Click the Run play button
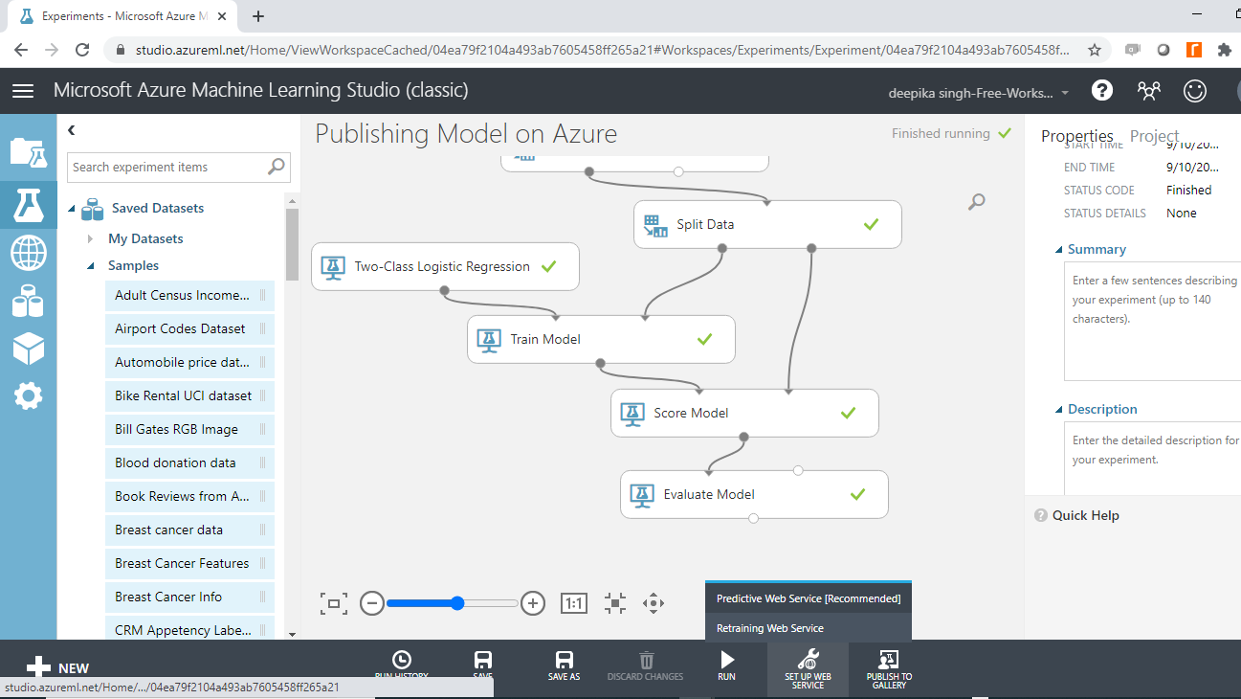 click(x=727, y=665)
